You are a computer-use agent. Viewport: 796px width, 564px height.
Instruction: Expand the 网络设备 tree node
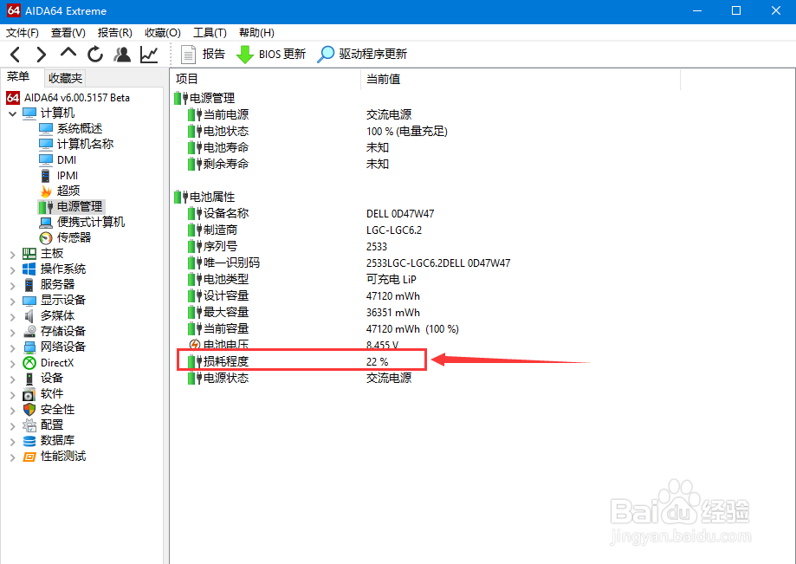[13, 347]
